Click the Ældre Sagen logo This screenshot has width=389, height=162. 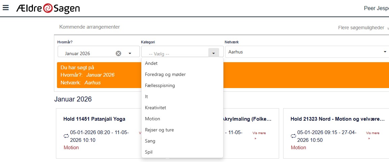point(48,8)
